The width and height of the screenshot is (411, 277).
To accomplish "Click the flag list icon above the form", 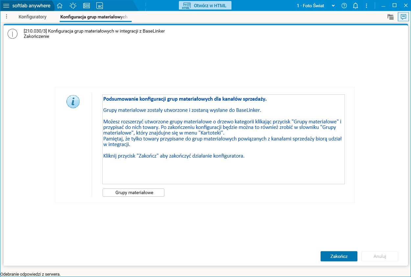I will (391, 17).
